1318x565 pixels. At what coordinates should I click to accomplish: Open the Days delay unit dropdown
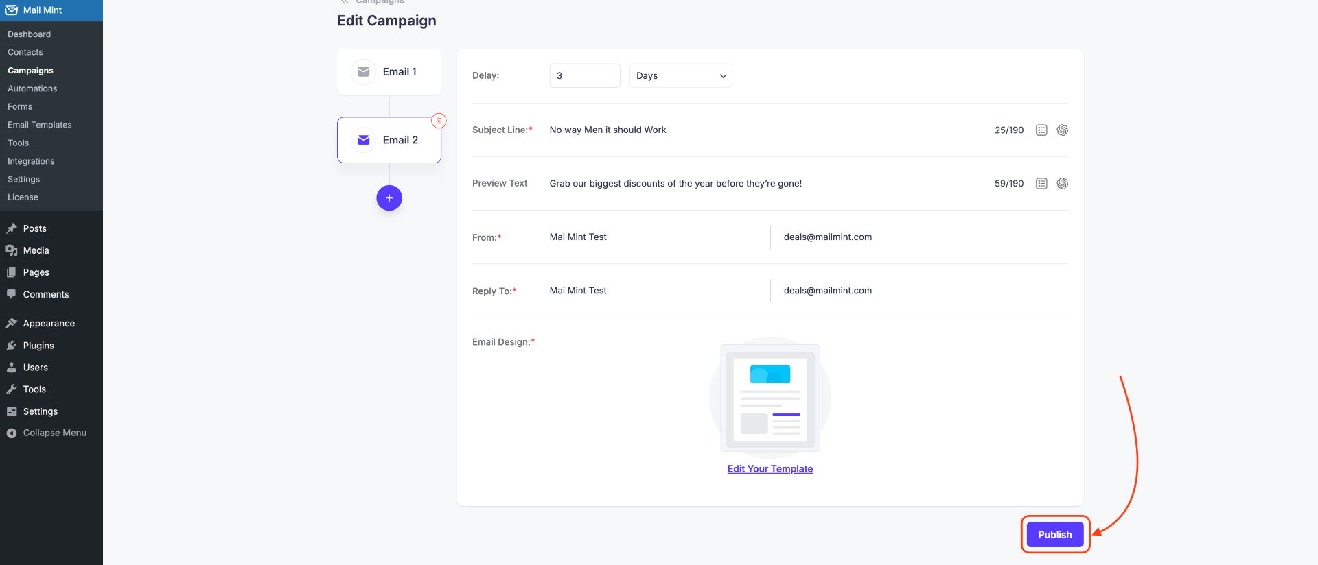[681, 76]
